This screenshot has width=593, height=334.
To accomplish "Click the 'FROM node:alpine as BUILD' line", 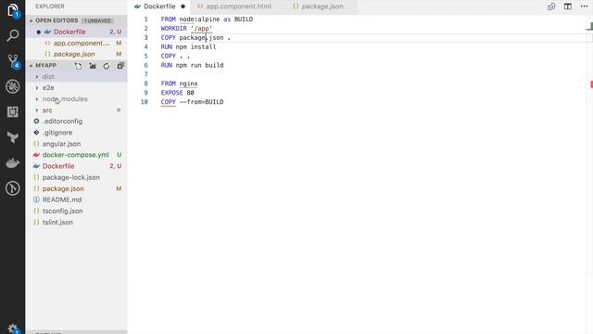I will tap(207, 19).
